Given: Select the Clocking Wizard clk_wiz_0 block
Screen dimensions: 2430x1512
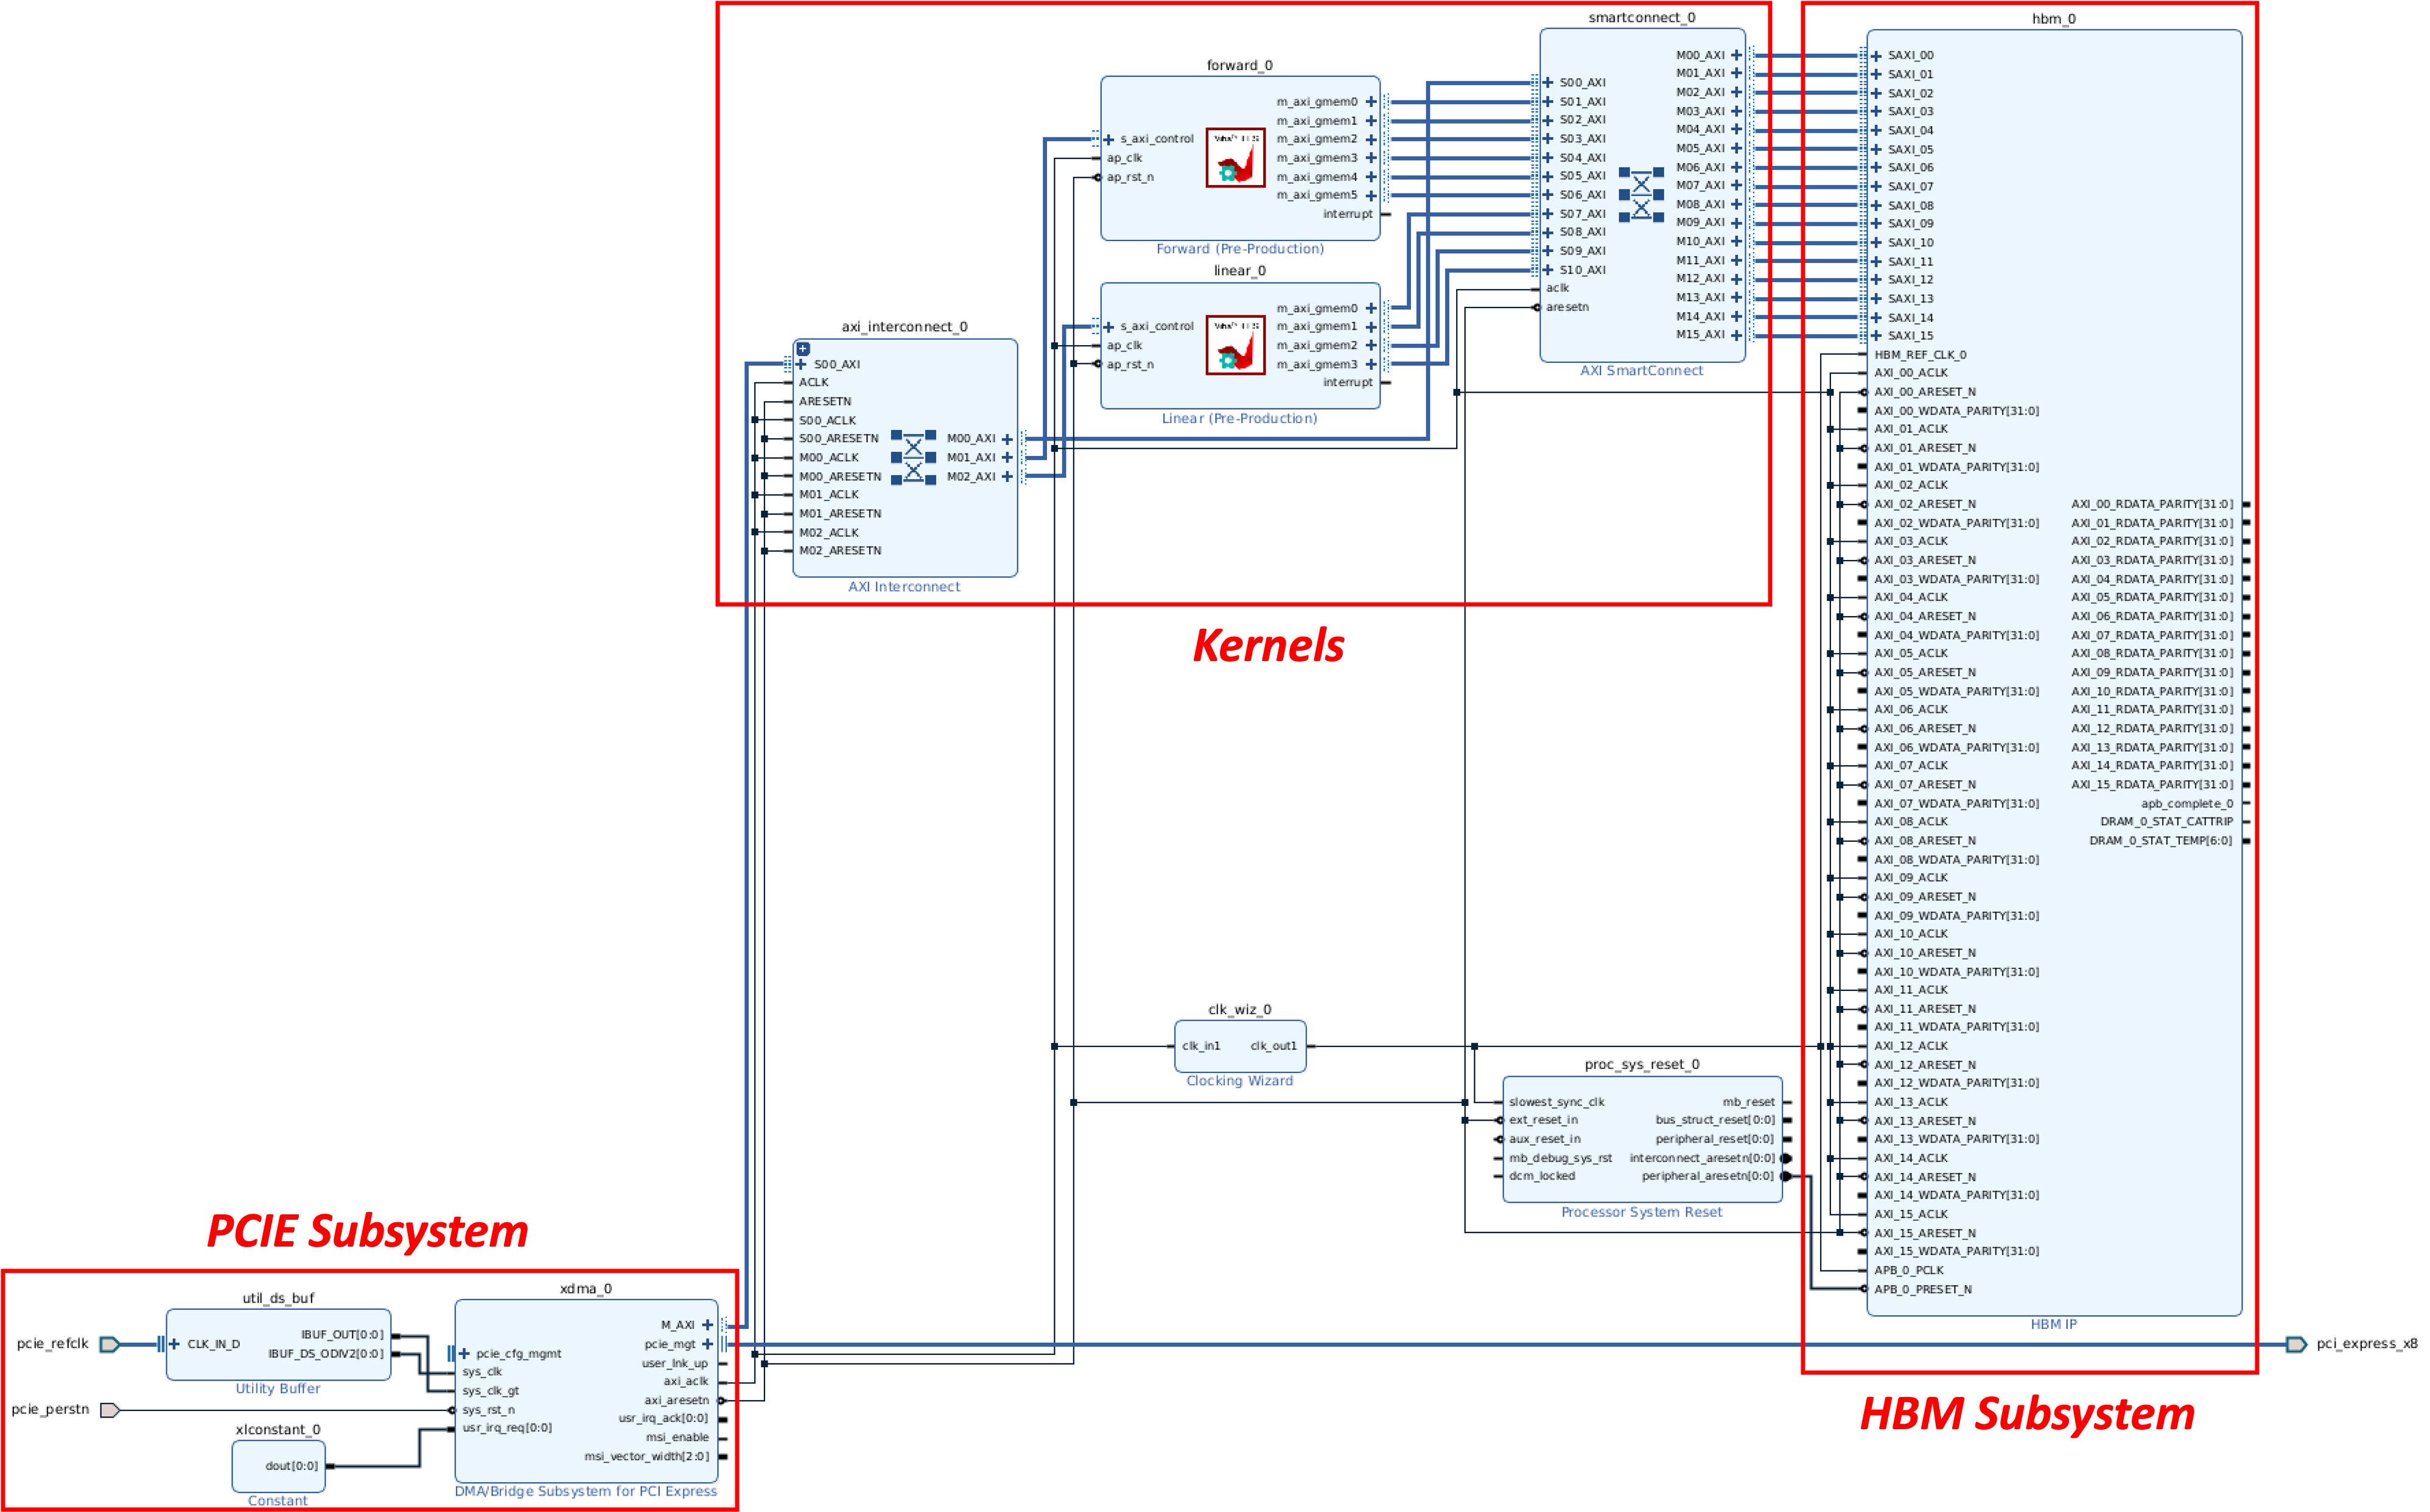Looking at the screenshot, I should [1239, 1046].
